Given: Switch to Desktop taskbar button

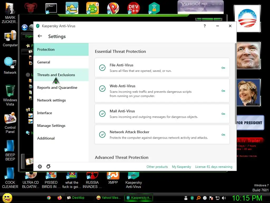Looking at the screenshot, I should pos(80,198).
